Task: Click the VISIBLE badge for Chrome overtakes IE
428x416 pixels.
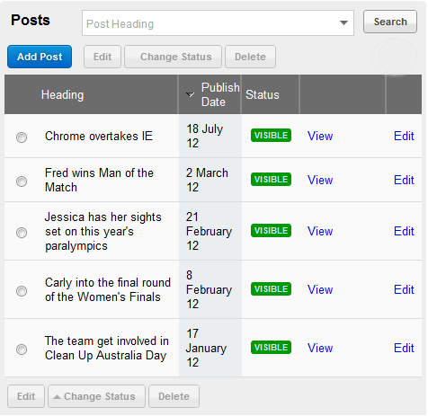Action: pos(272,136)
